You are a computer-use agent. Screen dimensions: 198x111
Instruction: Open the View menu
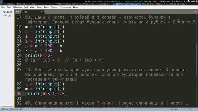pos(32,7)
